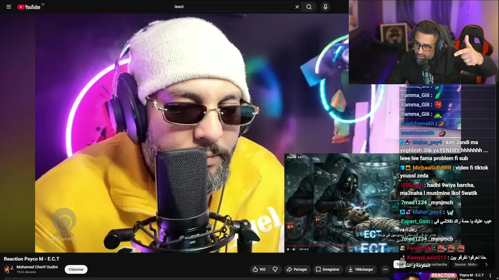Open more actions three-dot menu
This screenshot has width=499, height=280.
coord(385,269)
